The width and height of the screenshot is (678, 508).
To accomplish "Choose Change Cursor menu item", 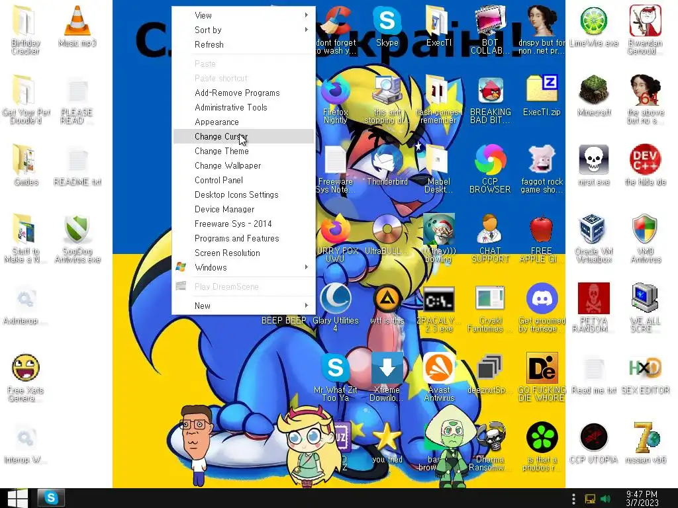I will coord(244,136).
